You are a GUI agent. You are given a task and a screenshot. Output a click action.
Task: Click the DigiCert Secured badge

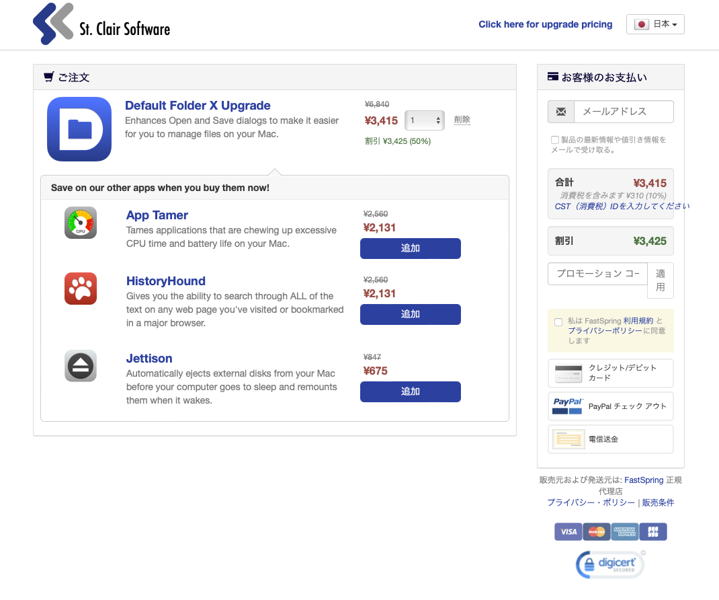click(x=610, y=564)
